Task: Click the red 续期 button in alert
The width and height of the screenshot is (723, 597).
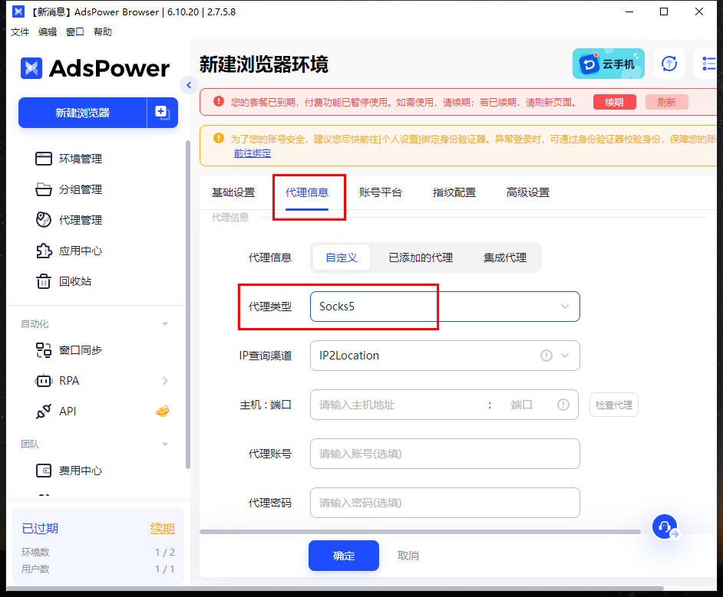Action: point(614,102)
